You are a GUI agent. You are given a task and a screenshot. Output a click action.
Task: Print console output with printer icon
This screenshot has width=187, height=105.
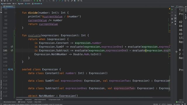(175, 21)
